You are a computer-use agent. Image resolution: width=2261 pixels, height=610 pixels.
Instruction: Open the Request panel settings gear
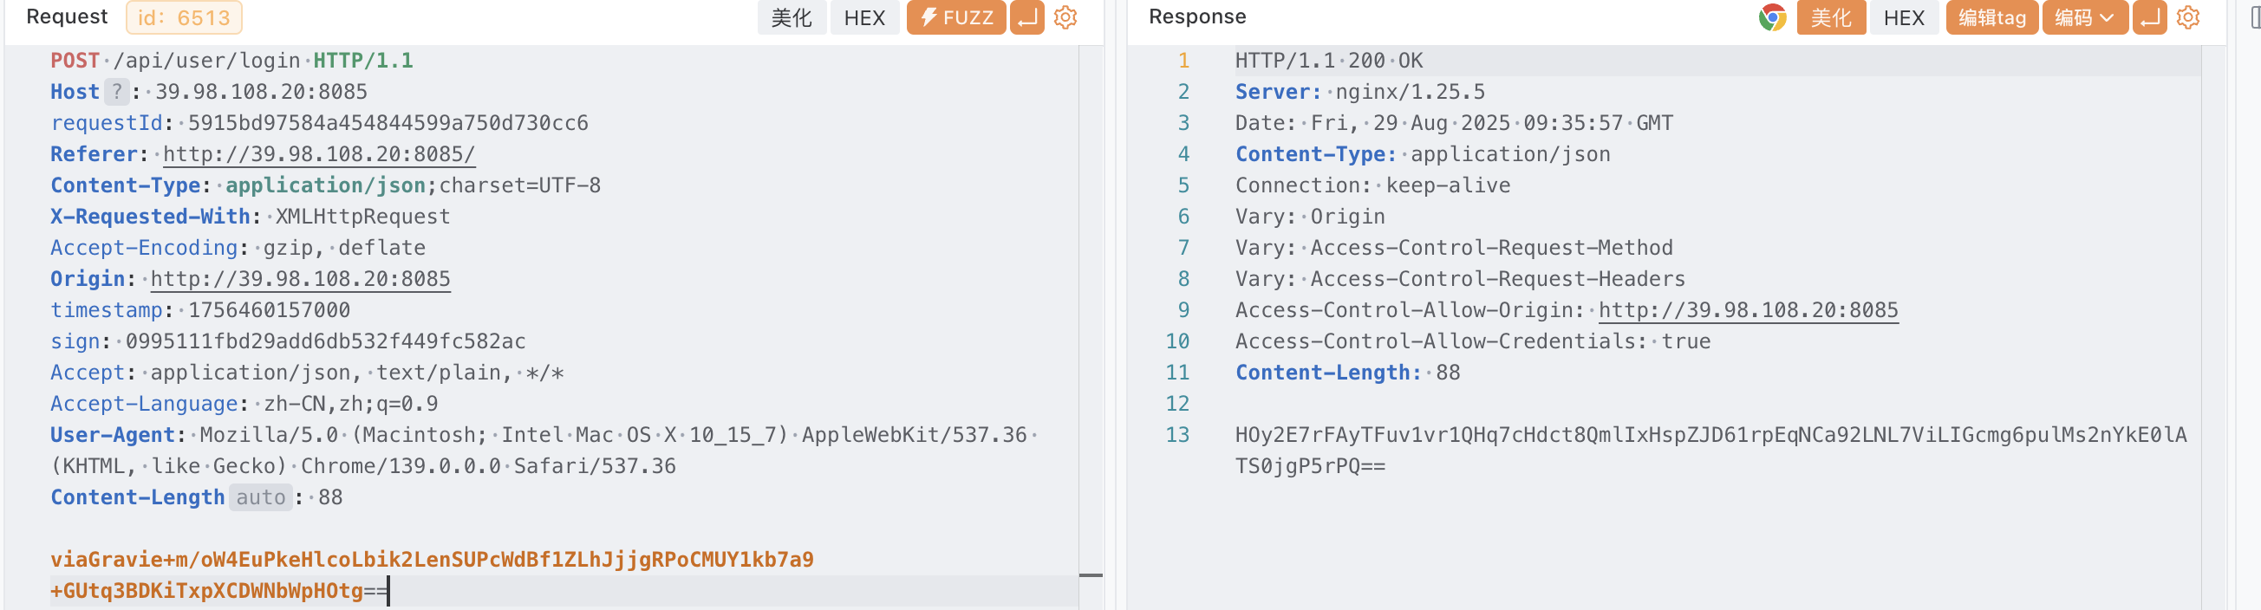(x=1065, y=17)
